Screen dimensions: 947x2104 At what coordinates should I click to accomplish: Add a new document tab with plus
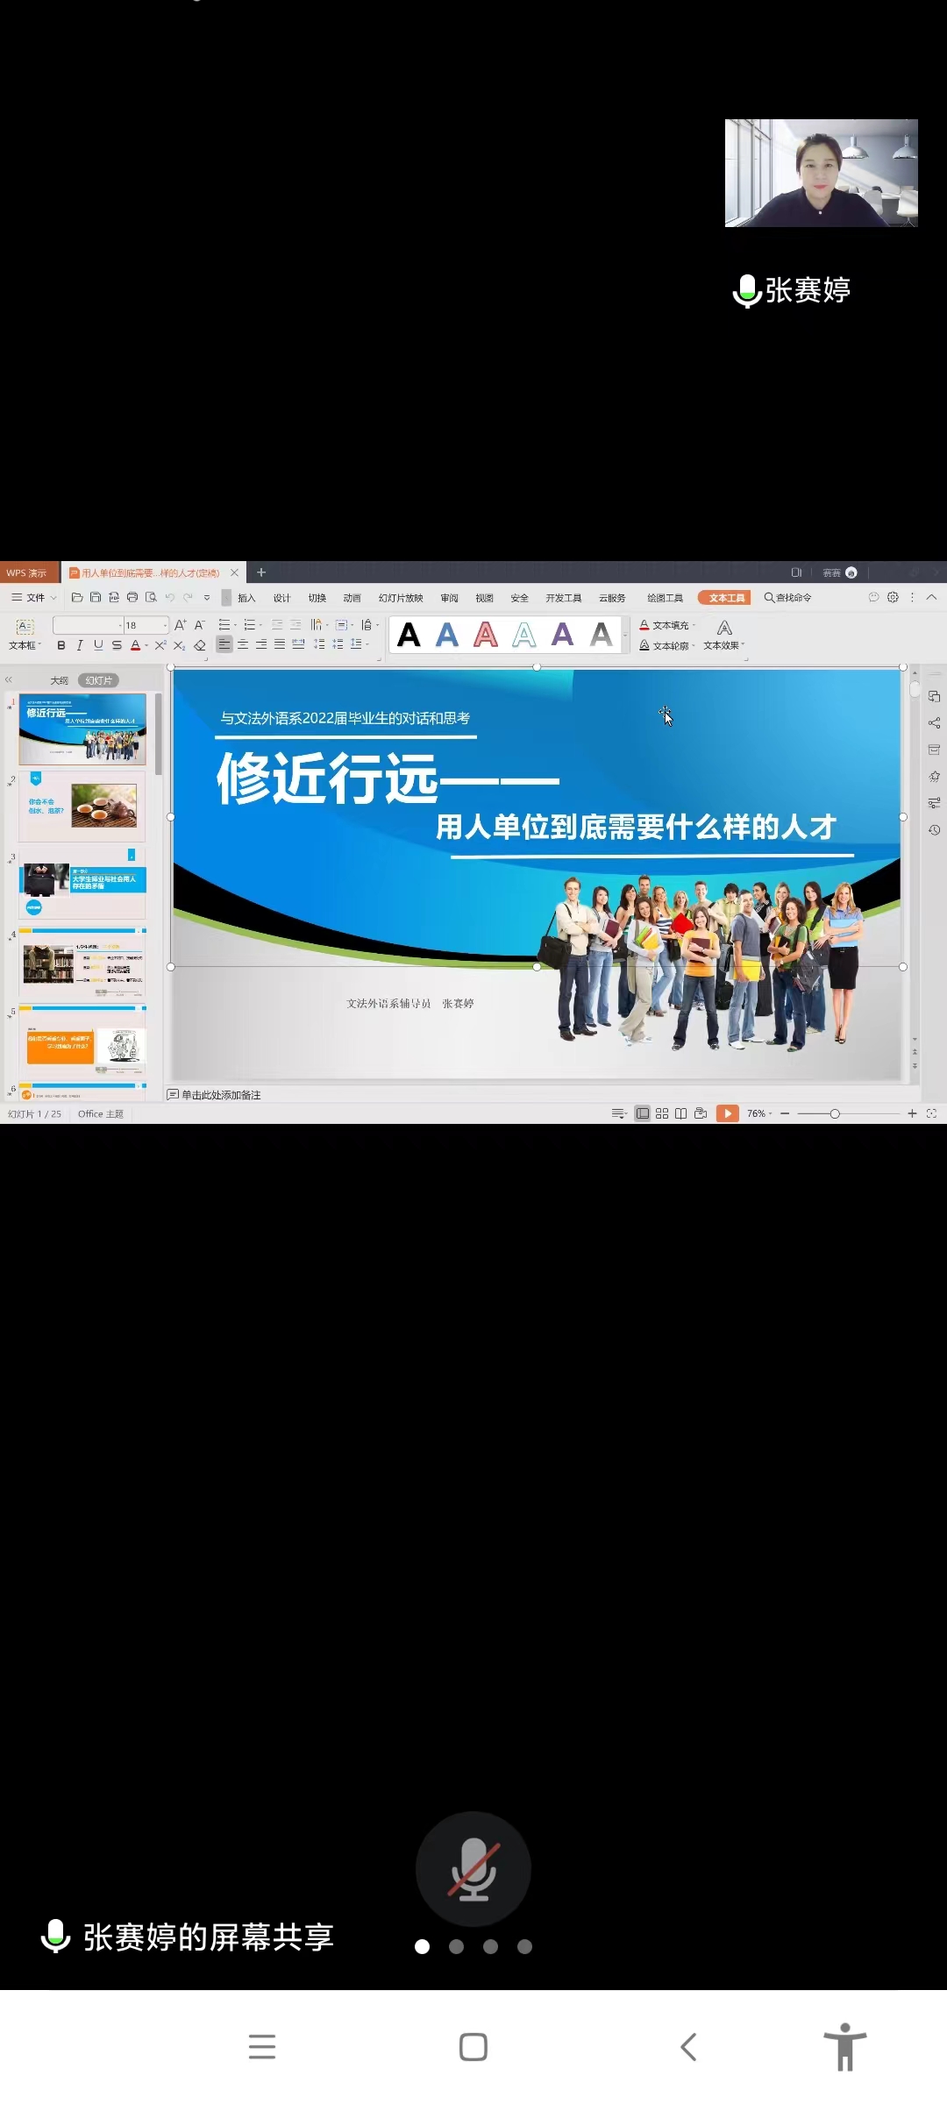click(x=261, y=572)
